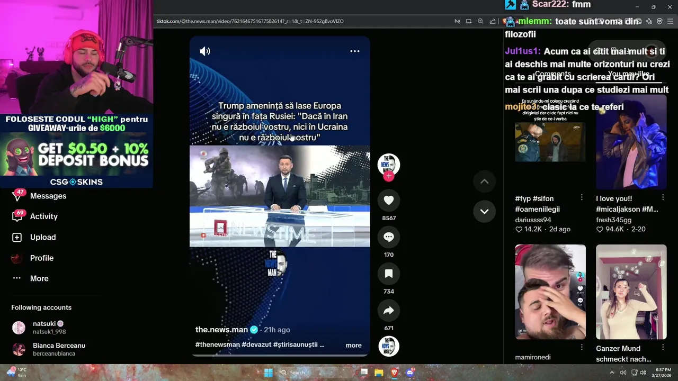The width and height of the screenshot is (678, 381).
Task: Focus the tiktok.com URL address bar
Action: [x=250, y=21]
